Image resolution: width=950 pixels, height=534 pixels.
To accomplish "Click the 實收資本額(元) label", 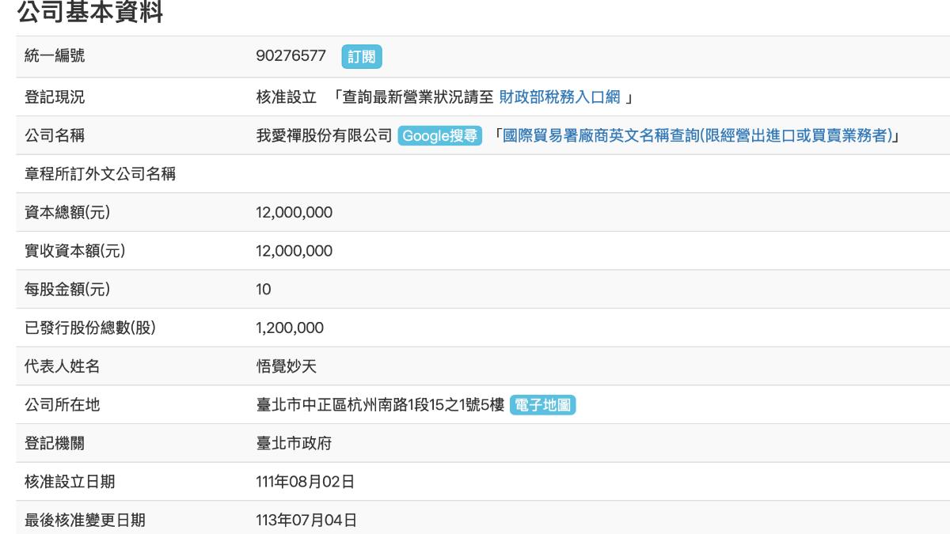I will tap(75, 252).
